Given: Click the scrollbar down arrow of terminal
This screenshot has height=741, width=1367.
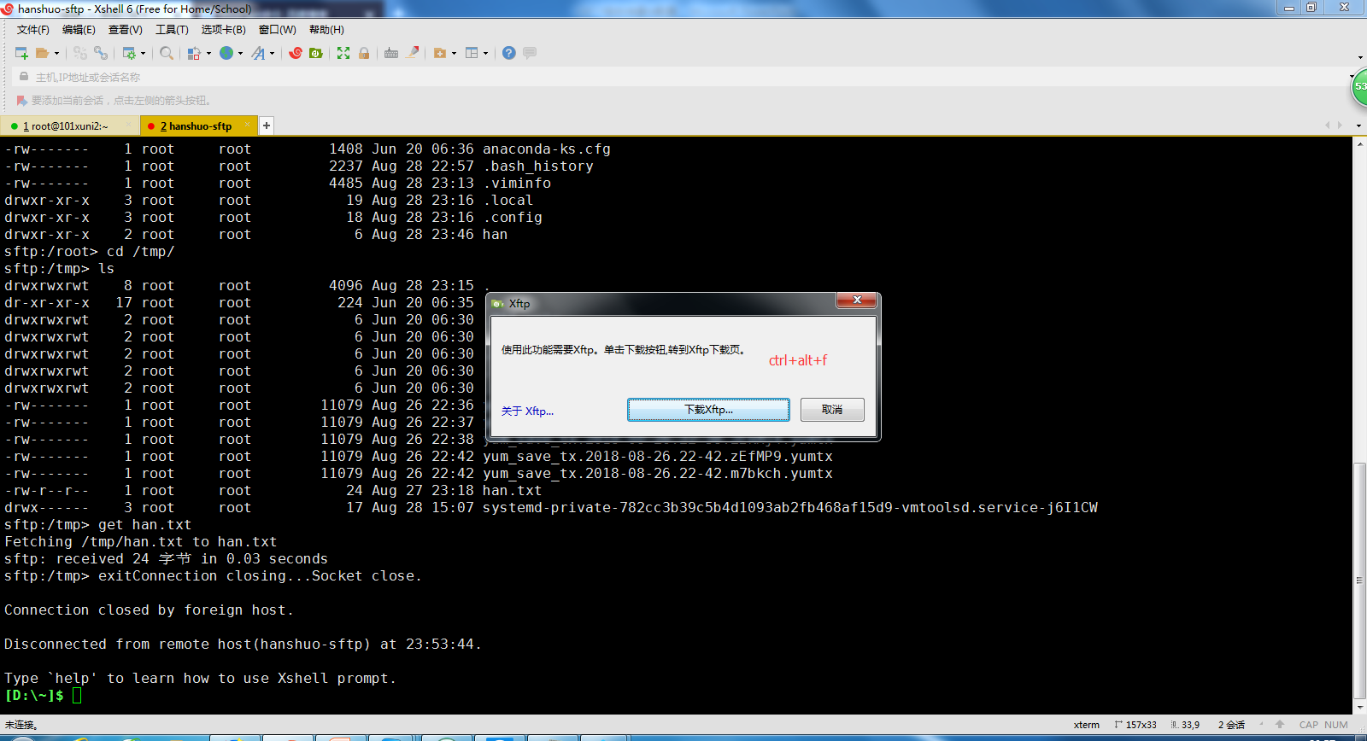Looking at the screenshot, I should point(1359,708).
